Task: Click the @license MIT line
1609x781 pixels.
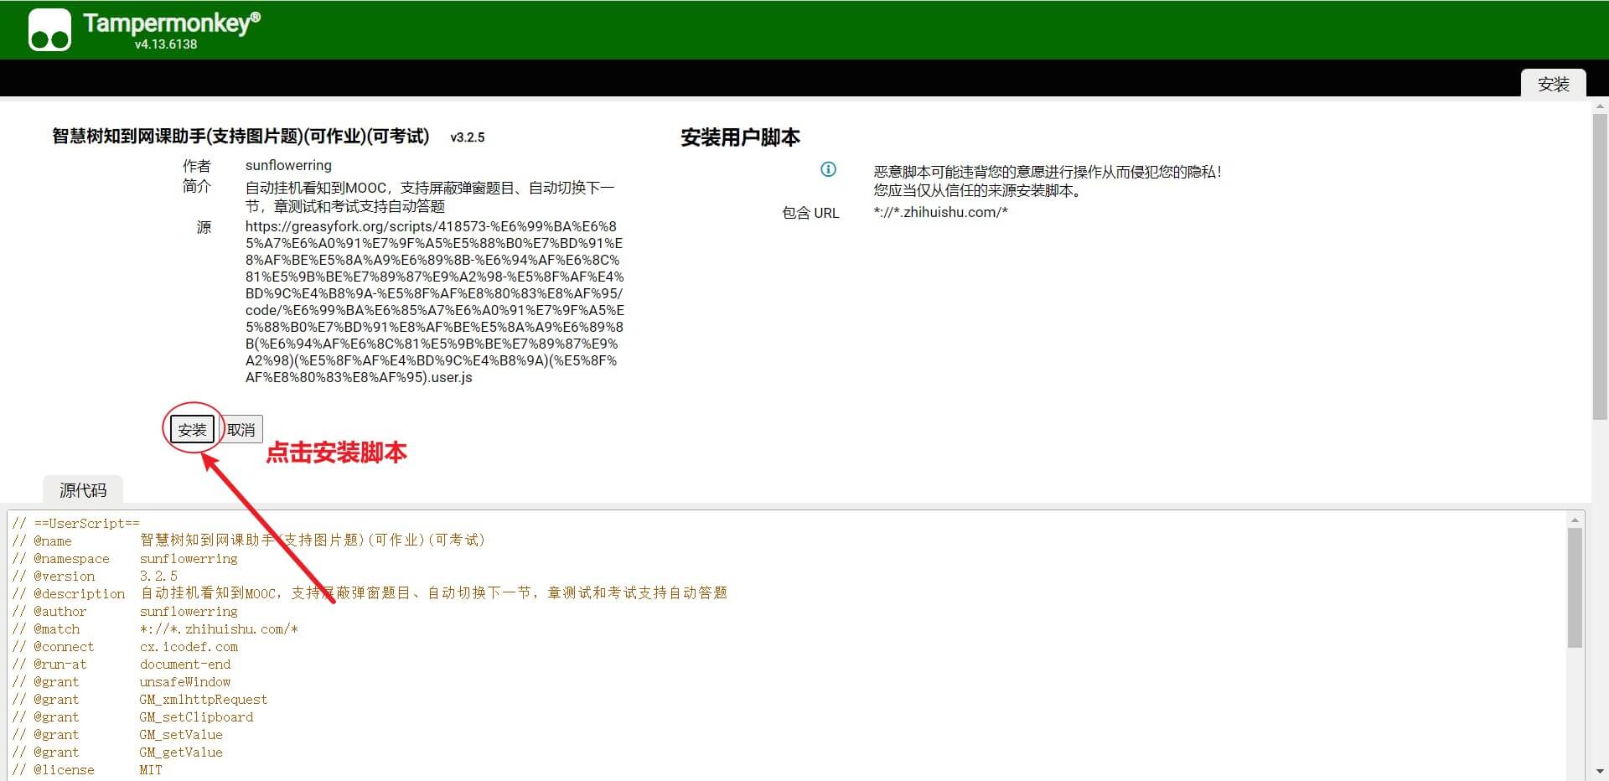Action: 87,769
